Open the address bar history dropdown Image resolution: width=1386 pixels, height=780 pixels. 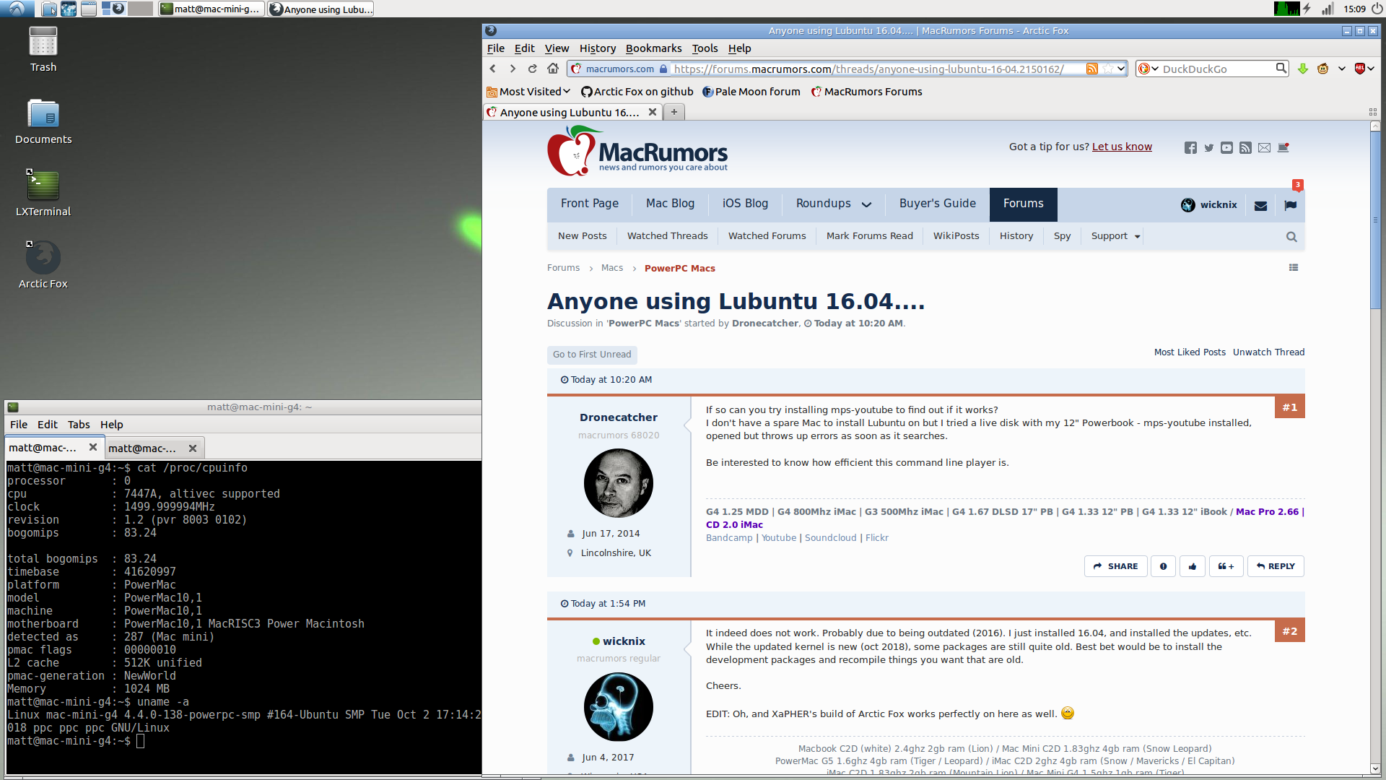tap(1121, 69)
